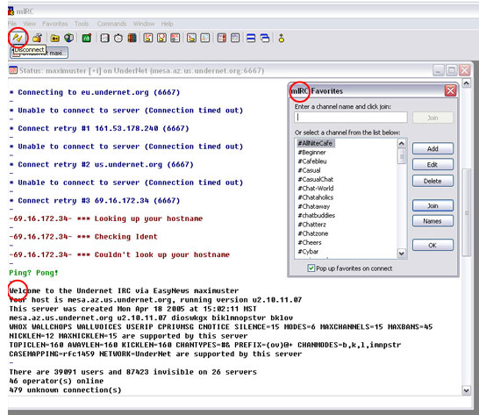Click the Disconnect lightning bolt icon

(x=18, y=38)
